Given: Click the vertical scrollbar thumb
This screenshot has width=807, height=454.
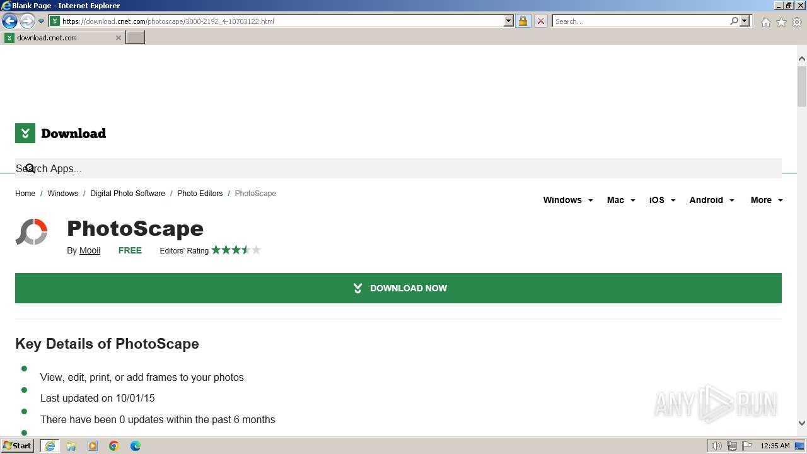Looking at the screenshot, I should click(802, 86).
